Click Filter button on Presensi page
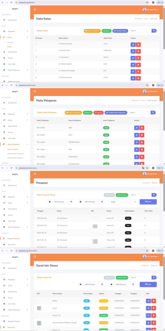 coord(148,202)
